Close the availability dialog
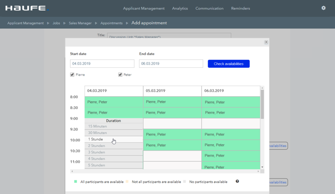The width and height of the screenshot is (335, 194). 266,42
